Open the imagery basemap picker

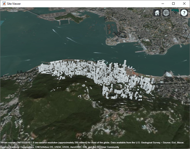point(175,13)
